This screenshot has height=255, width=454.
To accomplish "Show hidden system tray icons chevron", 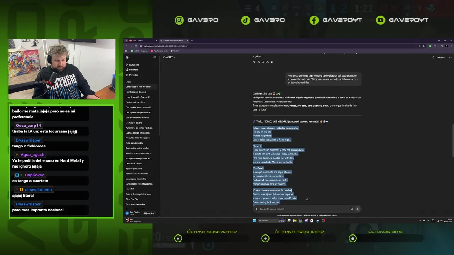I will 420,221.
